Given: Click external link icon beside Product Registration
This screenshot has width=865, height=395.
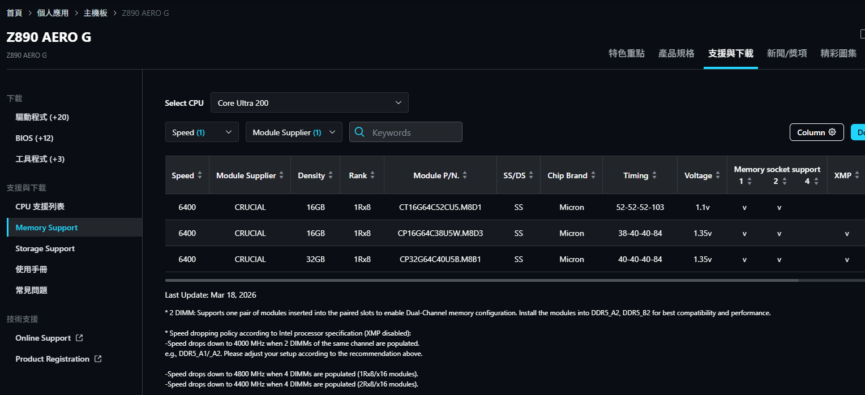Looking at the screenshot, I should coord(98,359).
